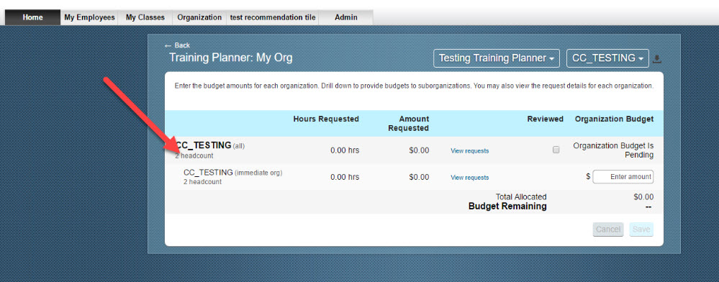The image size is (719, 282).
Task: Click the download icon beside CC_TESTING dropdown
Action: point(657,59)
